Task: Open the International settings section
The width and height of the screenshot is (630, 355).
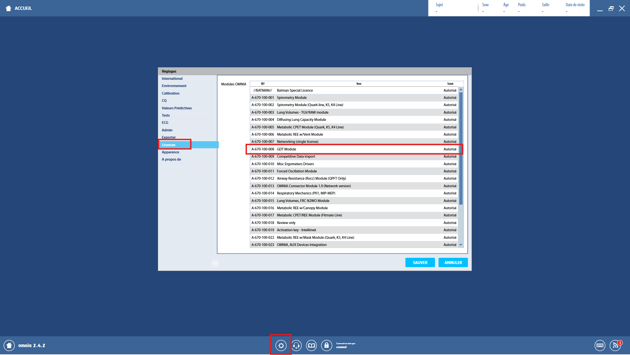Action: click(172, 78)
